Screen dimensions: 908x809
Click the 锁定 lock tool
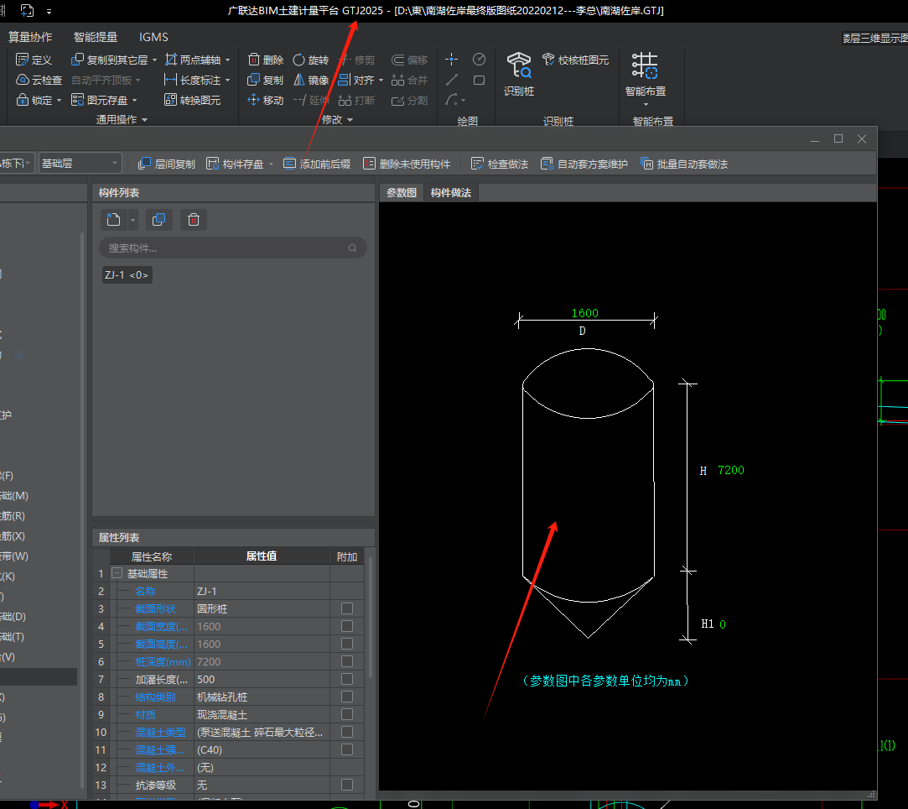[x=34, y=100]
